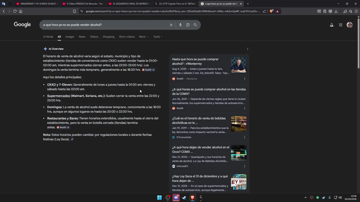Viewport: 360px width, 202px height.
Task: Select the Short videos tab
Action: (127, 37)
